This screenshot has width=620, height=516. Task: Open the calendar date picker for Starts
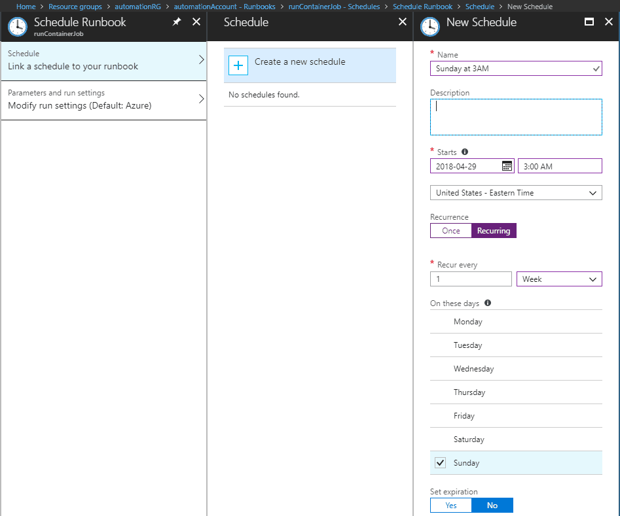click(x=507, y=165)
